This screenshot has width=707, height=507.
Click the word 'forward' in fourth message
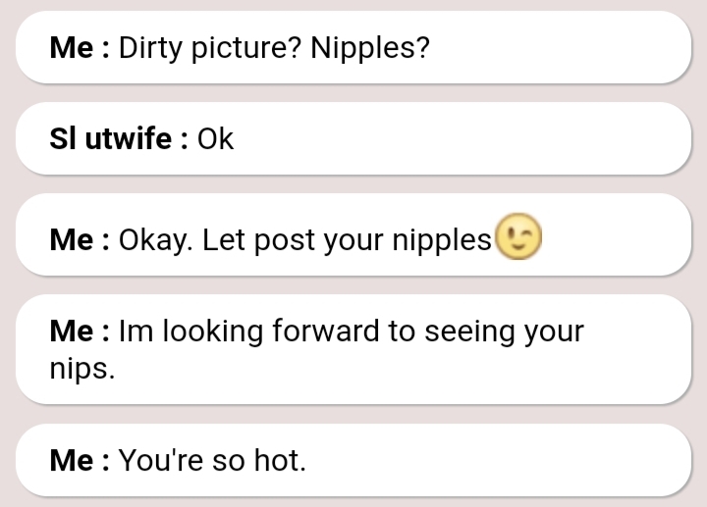[327, 331]
